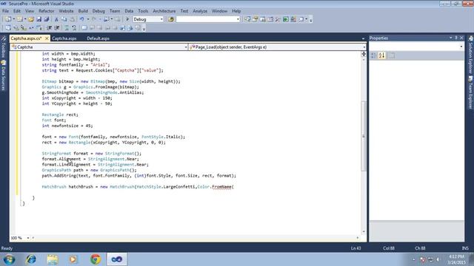Open the Properties object selector dropdown
The height and width of the screenshot is (266, 474).
point(461,47)
